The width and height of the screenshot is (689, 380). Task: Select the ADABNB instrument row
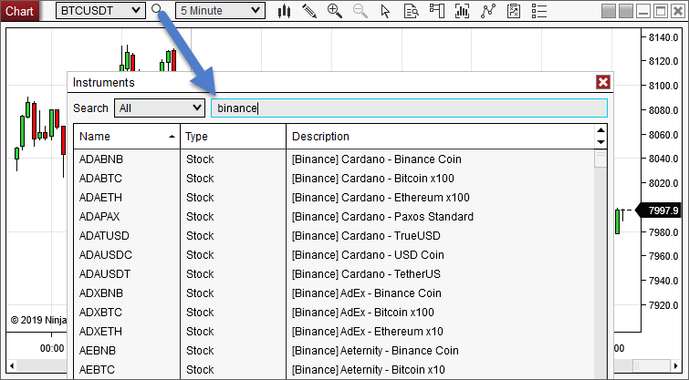tap(334, 159)
